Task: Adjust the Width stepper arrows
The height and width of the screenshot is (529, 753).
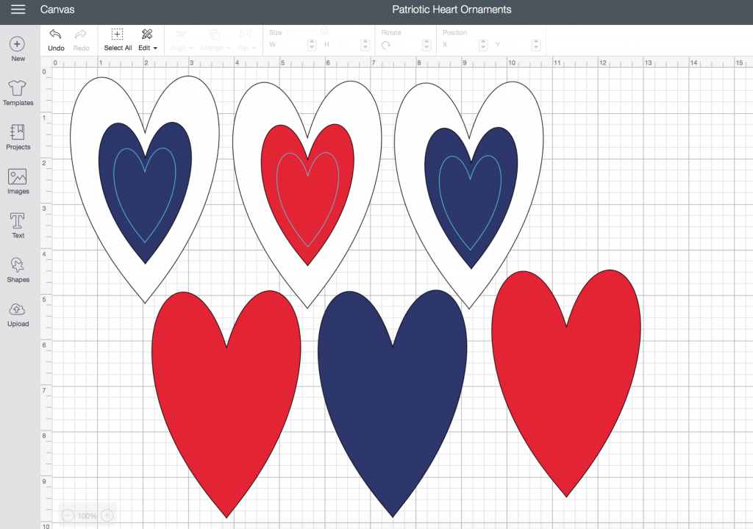Action: [x=312, y=45]
